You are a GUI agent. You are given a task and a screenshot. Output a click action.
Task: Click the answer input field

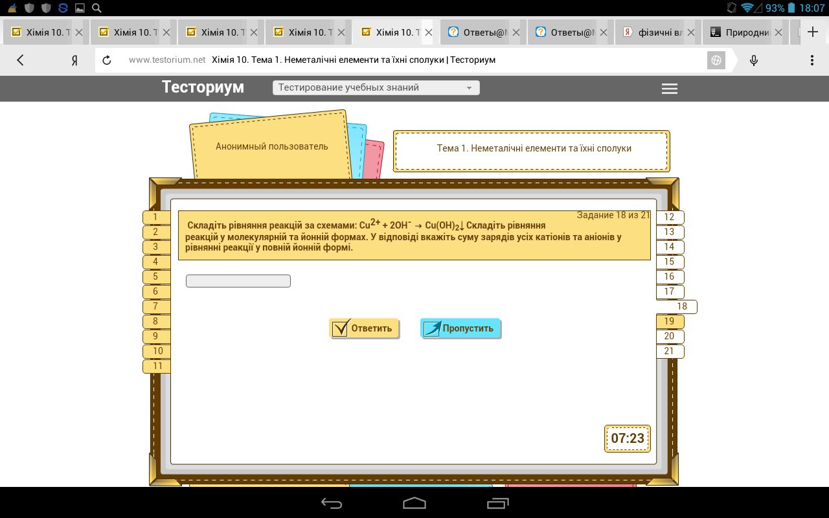pos(238,281)
